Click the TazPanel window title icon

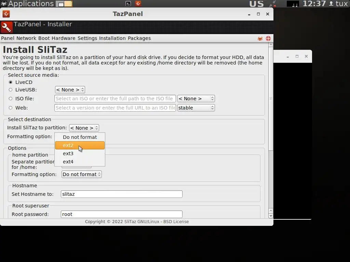pos(6,14)
